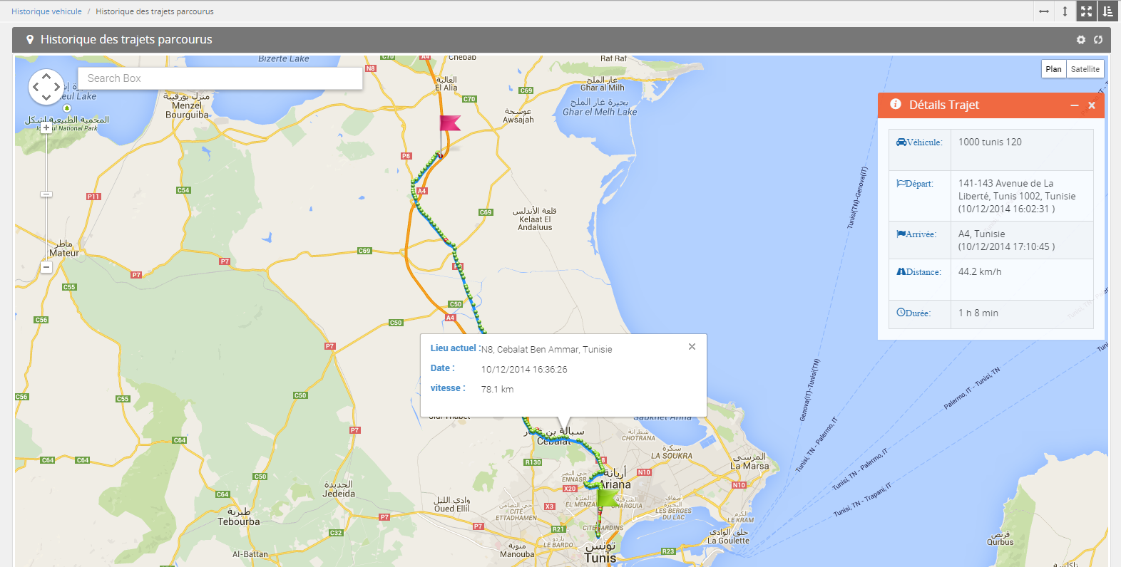The height and width of the screenshot is (567, 1121).
Task: Click the clock icon next to Durée
Action: pyautogui.click(x=901, y=313)
